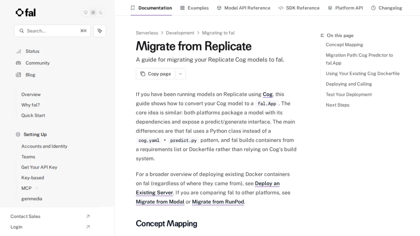420x236 pixels.
Task: Click the Community Discord icon
Action: click(18, 63)
